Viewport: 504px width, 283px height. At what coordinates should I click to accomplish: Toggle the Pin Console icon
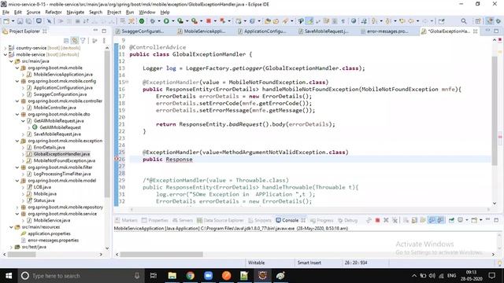click(x=451, y=220)
